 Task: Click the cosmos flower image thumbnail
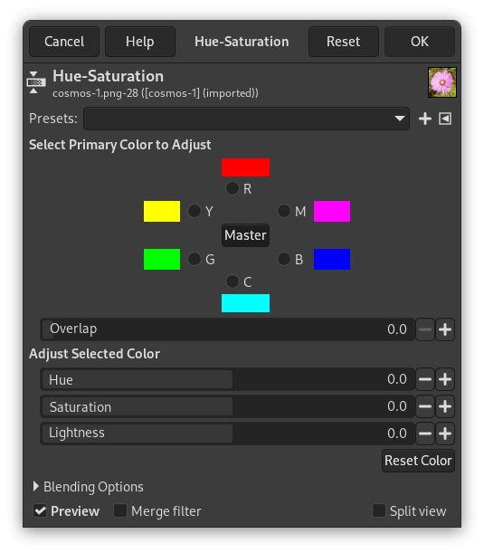[x=442, y=82]
